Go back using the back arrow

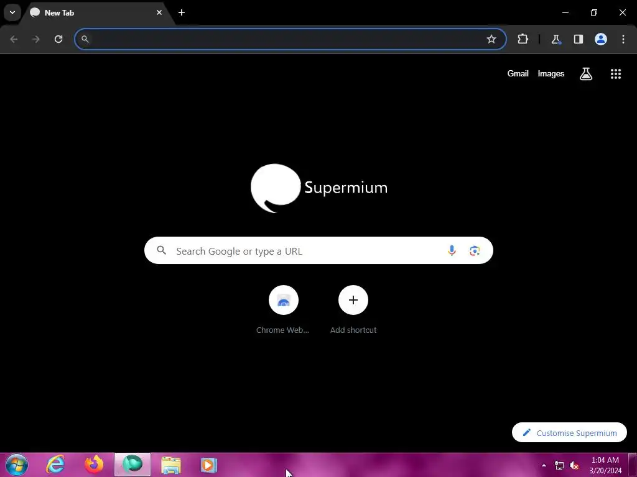(x=14, y=39)
